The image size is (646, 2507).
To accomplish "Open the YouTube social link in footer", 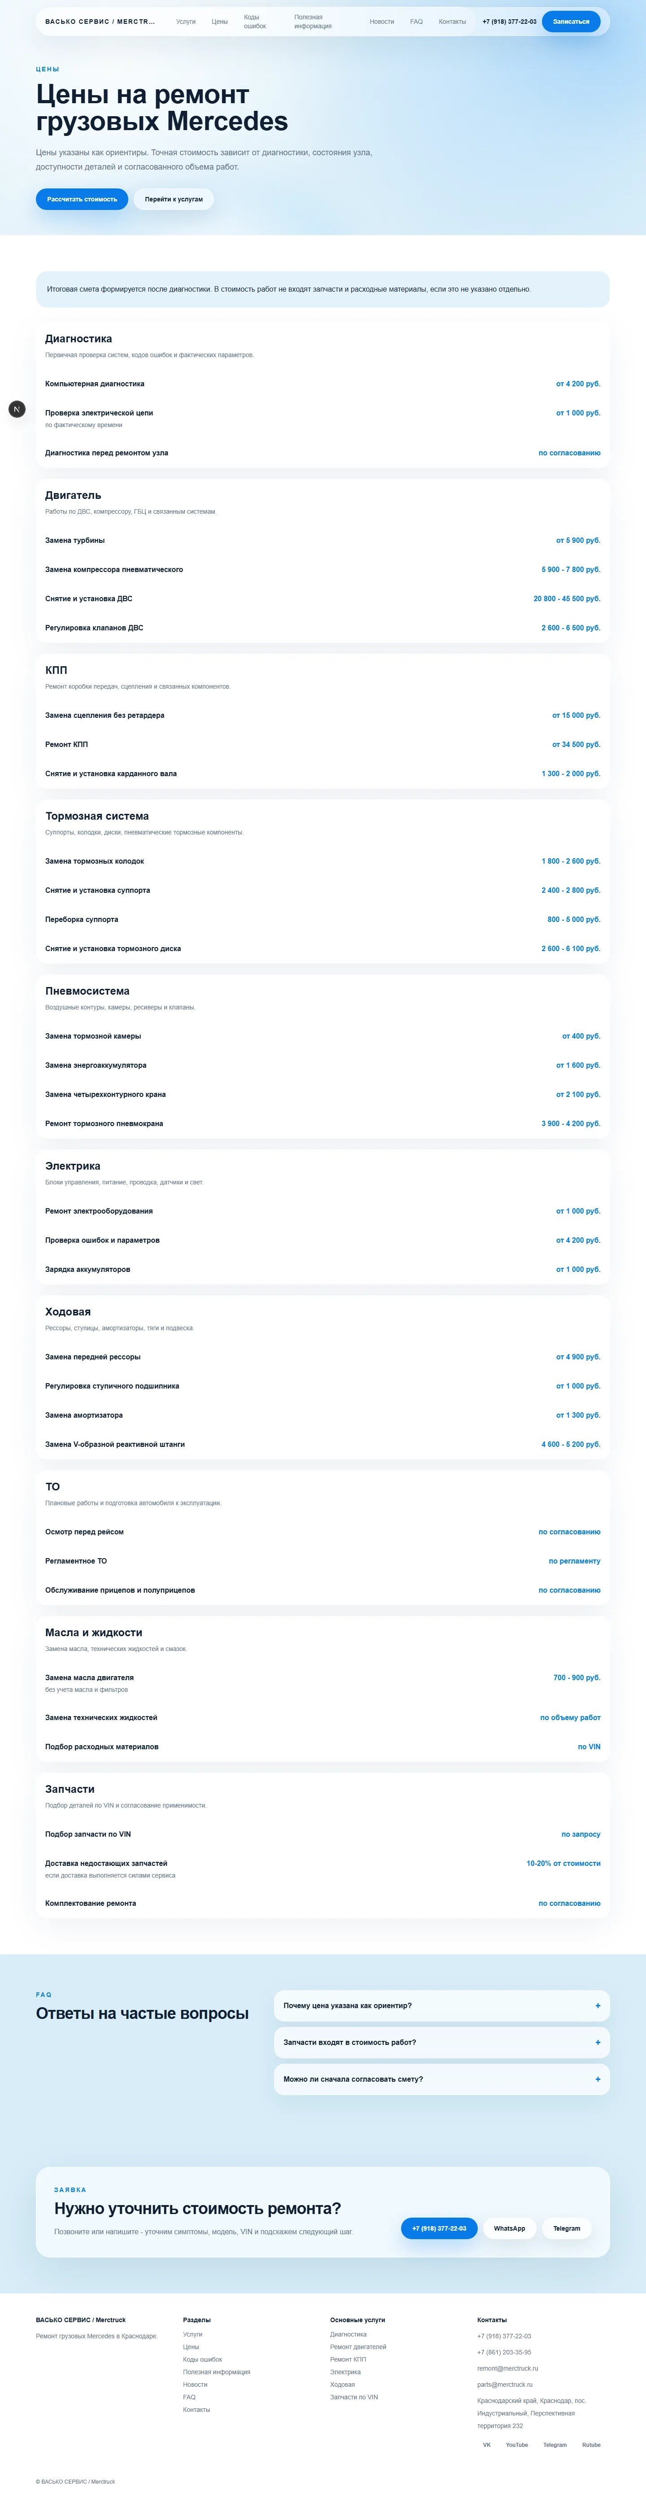I will [517, 2444].
